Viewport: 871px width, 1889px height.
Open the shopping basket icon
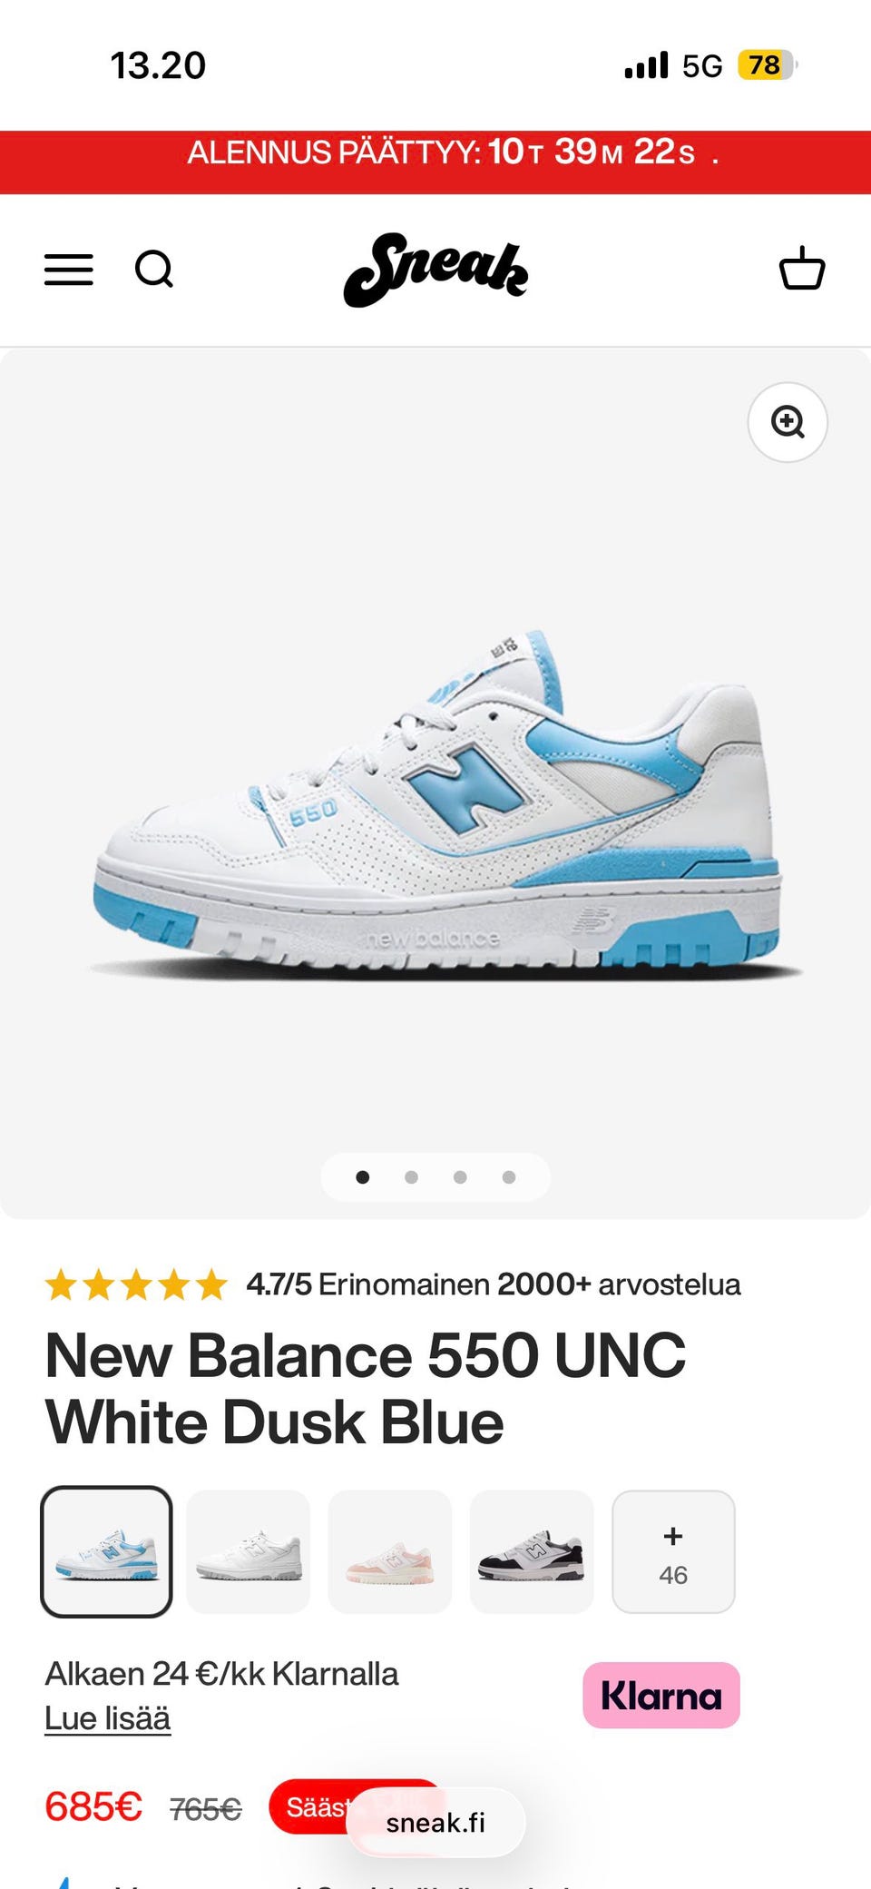coord(802,268)
